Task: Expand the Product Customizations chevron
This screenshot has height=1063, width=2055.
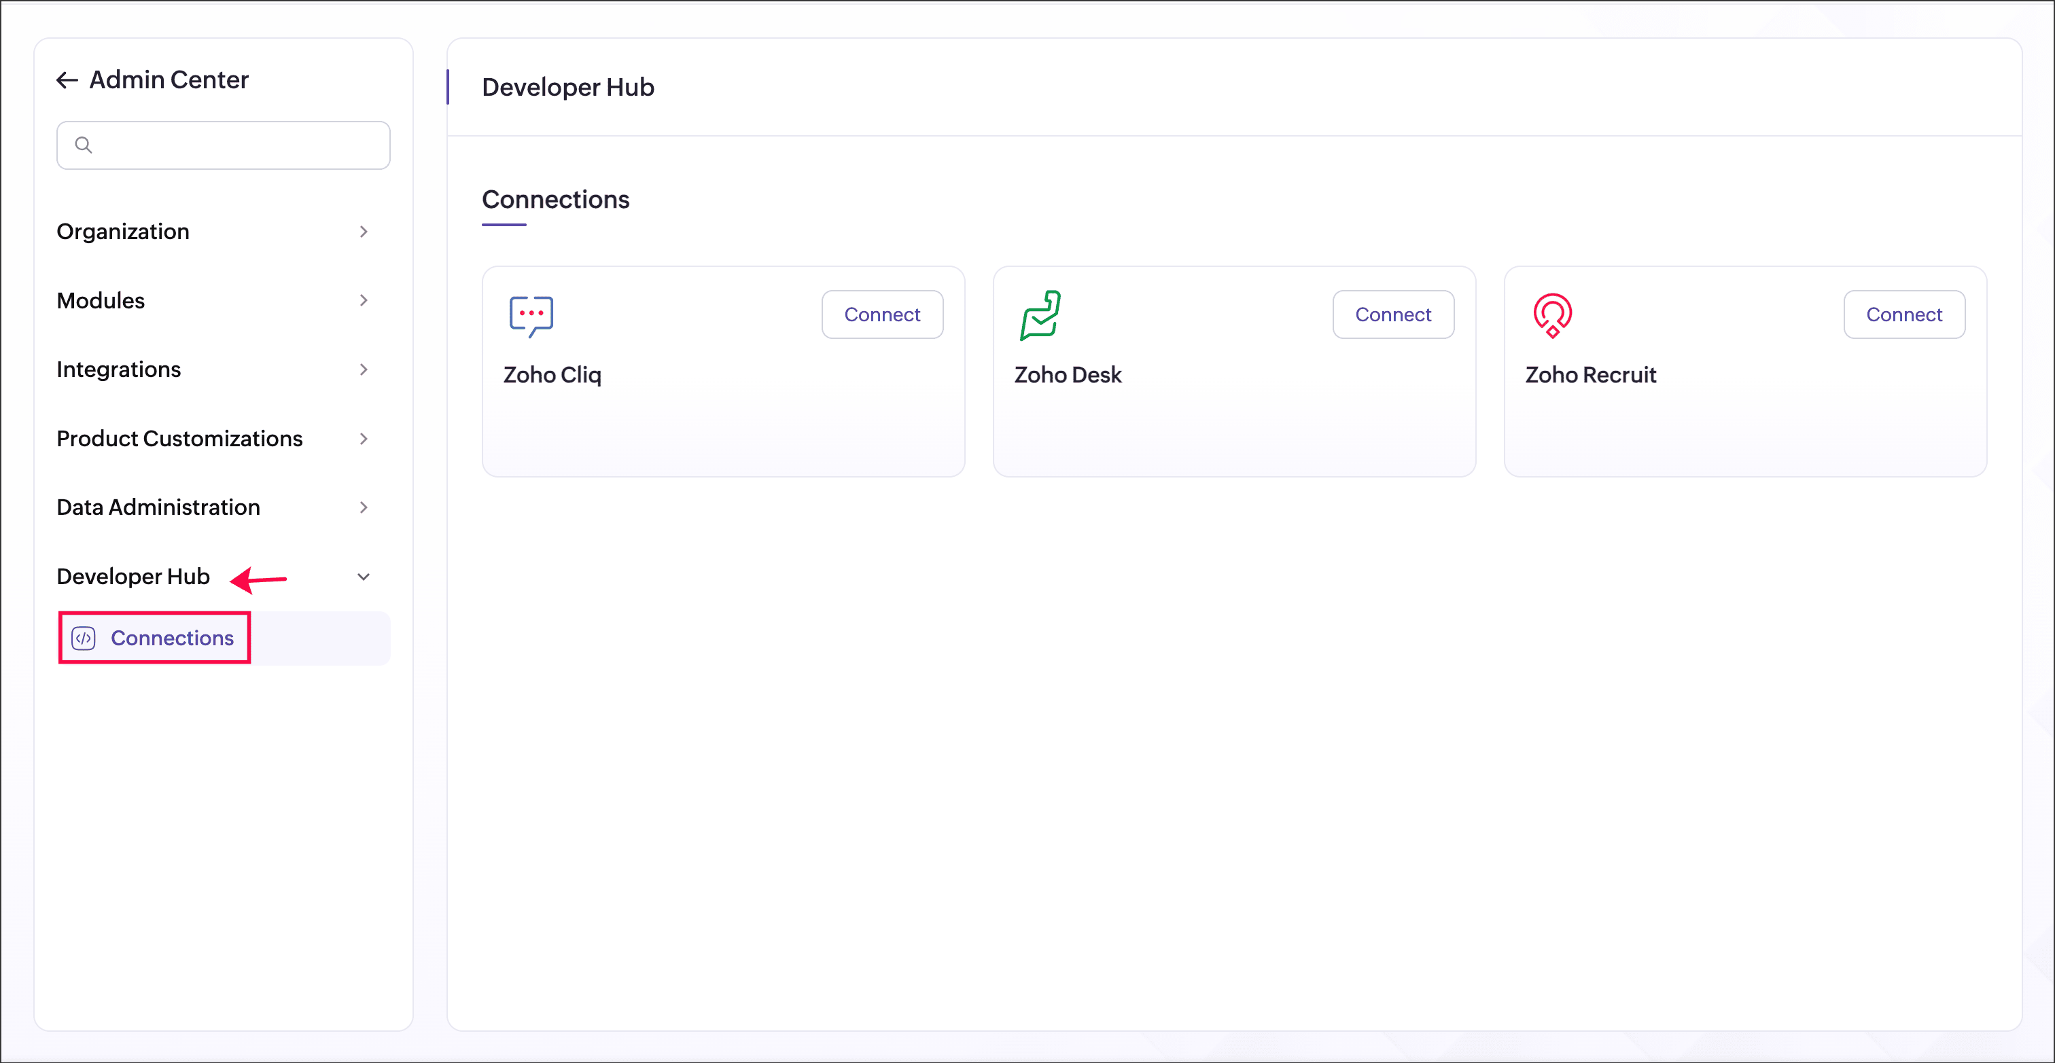Action: 364,439
